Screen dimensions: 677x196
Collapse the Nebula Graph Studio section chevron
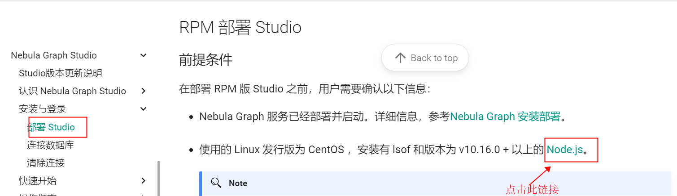coord(144,55)
